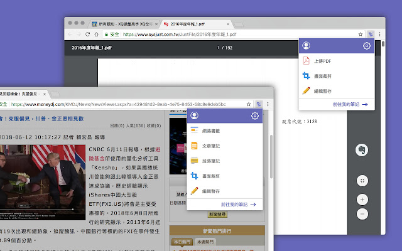The height and width of the screenshot is (251, 402).
Task: Go back in PDF window
Action: (x=70, y=34)
